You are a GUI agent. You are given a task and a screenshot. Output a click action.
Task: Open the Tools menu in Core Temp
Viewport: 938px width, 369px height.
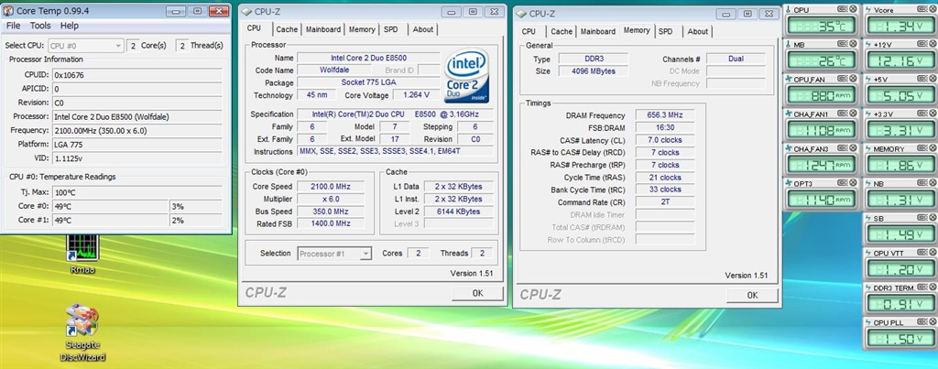[40, 26]
